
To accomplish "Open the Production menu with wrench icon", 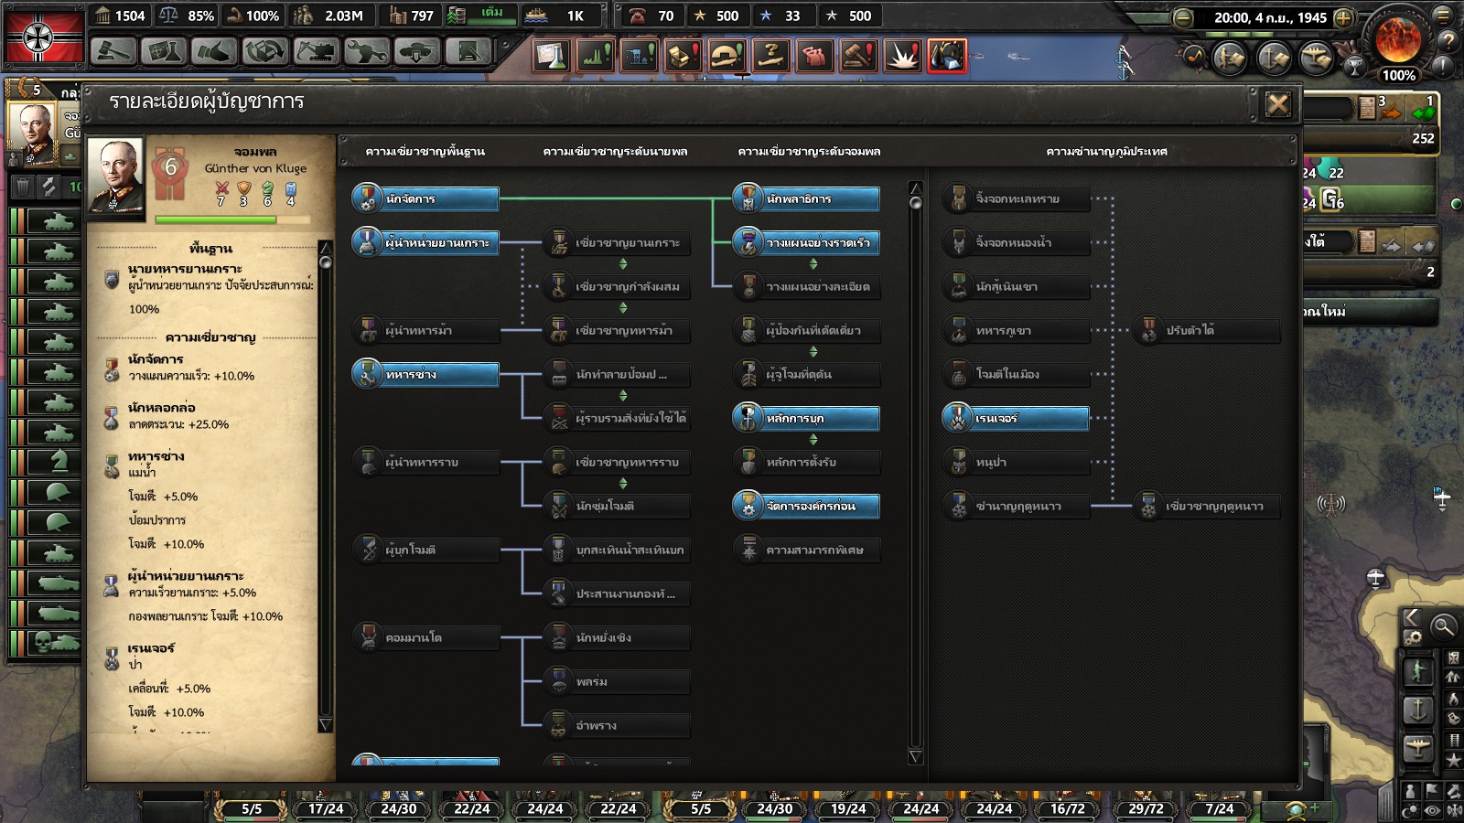I will click(x=365, y=52).
